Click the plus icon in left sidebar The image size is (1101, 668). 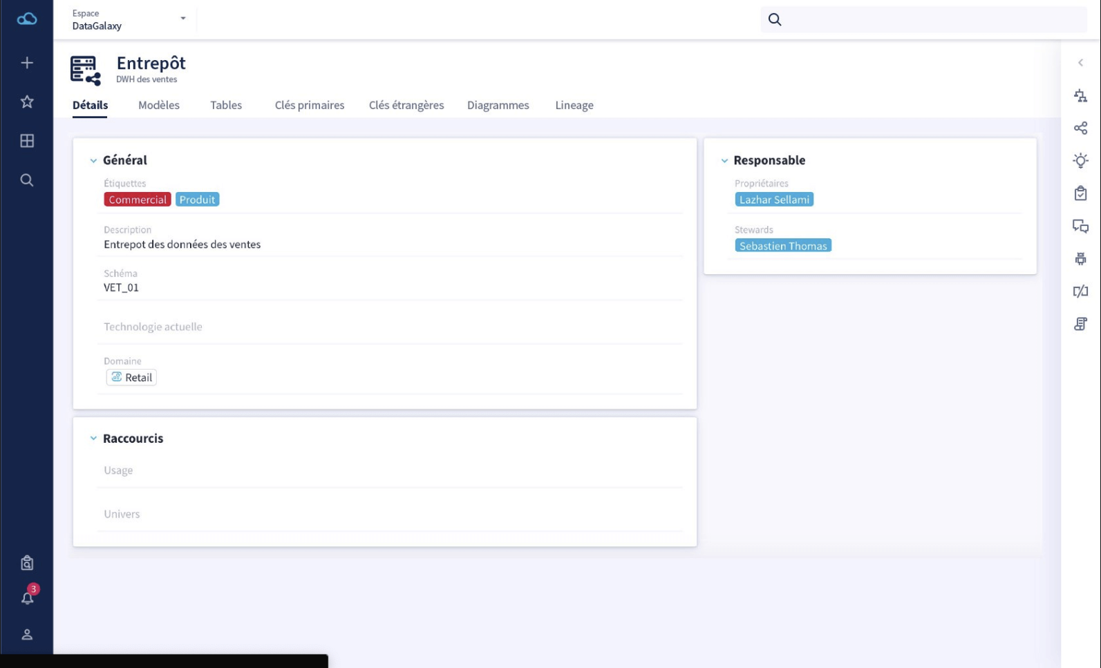pos(27,63)
